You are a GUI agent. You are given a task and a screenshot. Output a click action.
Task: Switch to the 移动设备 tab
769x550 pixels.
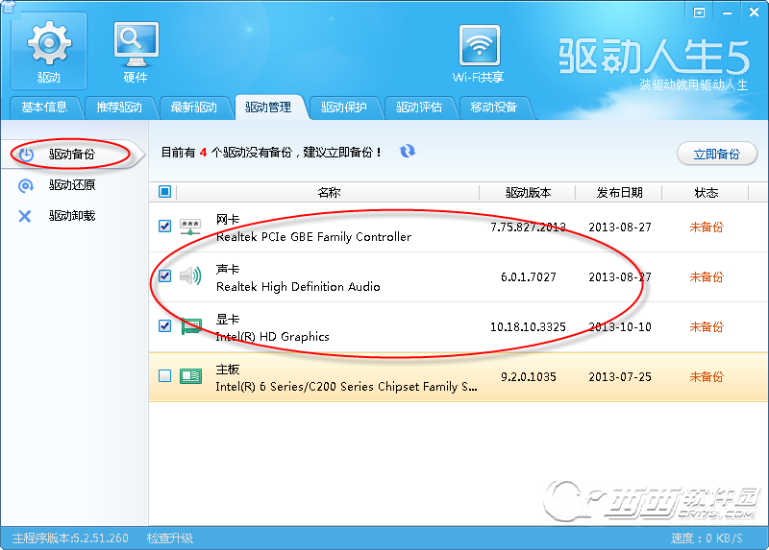494,108
